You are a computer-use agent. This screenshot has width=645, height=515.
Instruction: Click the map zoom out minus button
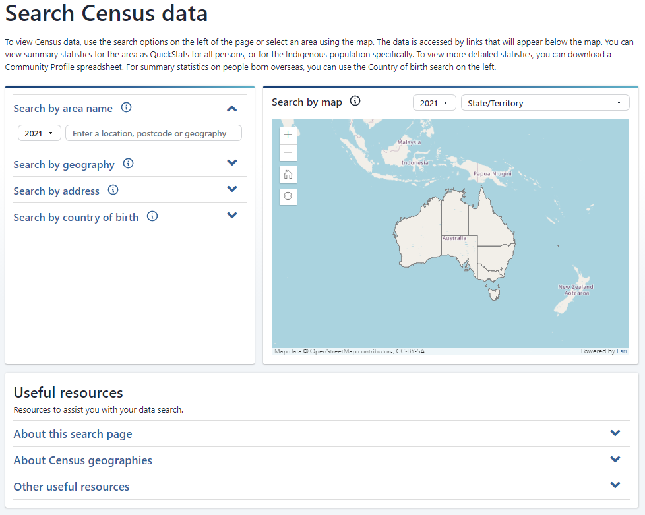(288, 152)
